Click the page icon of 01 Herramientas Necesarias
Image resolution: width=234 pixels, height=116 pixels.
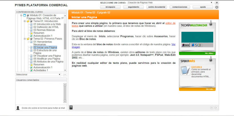click(x=31, y=42)
